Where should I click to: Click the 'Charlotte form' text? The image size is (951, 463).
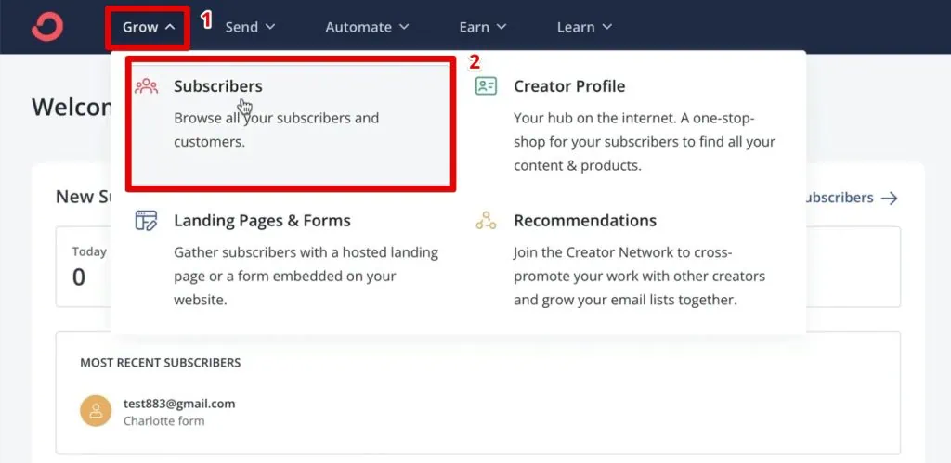click(x=163, y=420)
